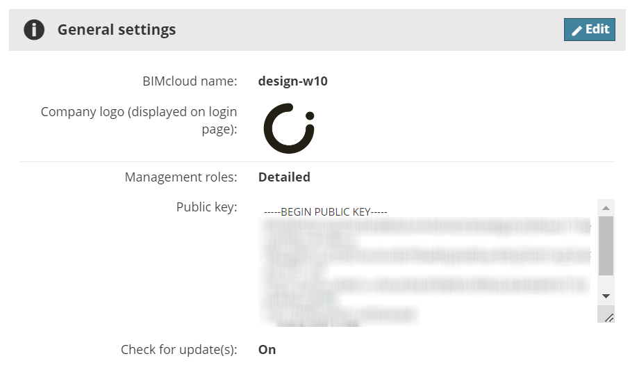Click the Management roles label
The image size is (630, 386).
coord(181,177)
